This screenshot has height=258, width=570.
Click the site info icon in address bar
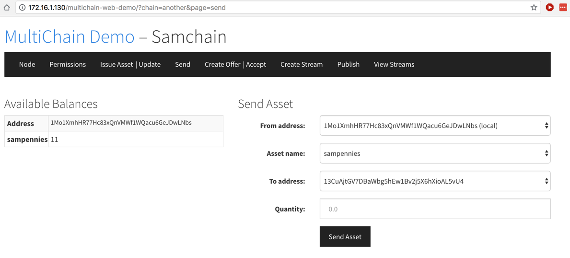point(22,8)
